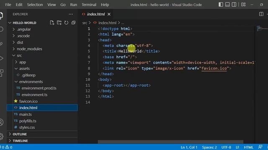Screen dimensions: 268x150
Task: Expand the dist folder
Action: click(x=13, y=42)
